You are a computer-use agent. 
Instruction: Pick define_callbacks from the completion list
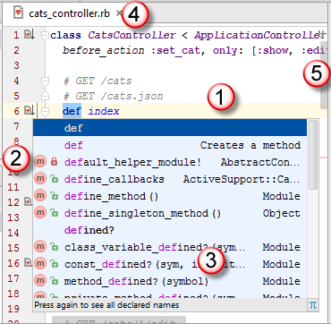(x=170, y=179)
